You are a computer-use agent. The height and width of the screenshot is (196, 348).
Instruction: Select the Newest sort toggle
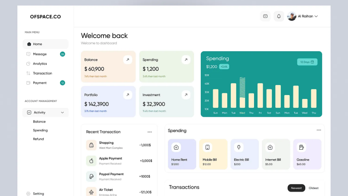tap(296, 188)
